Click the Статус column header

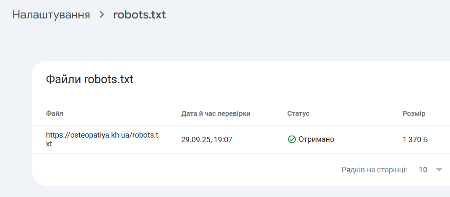298,114
